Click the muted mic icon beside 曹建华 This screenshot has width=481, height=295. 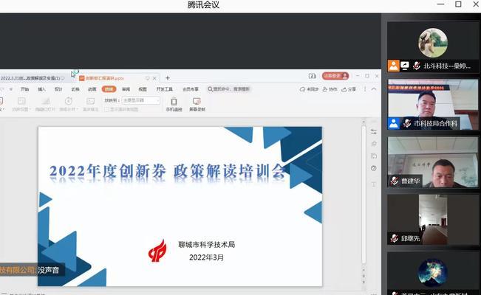395,181
